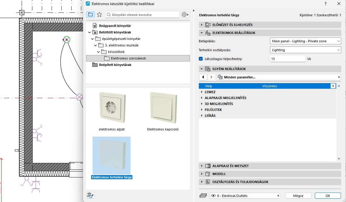The height and width of the screenshot is (202, 346).
Task: Expand the LEMEZ parameter group
Action: tap(202, 92)
